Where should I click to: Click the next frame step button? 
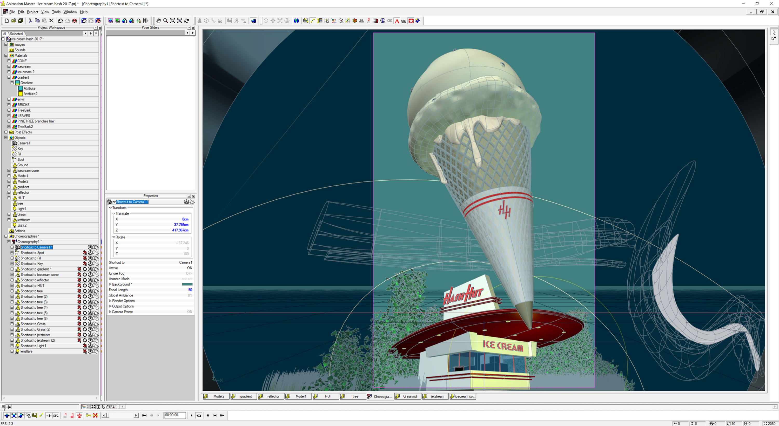pos(208,415)
